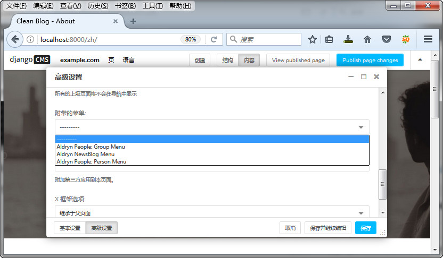Click the modal scrollbar up arrow

pos(383,92)
